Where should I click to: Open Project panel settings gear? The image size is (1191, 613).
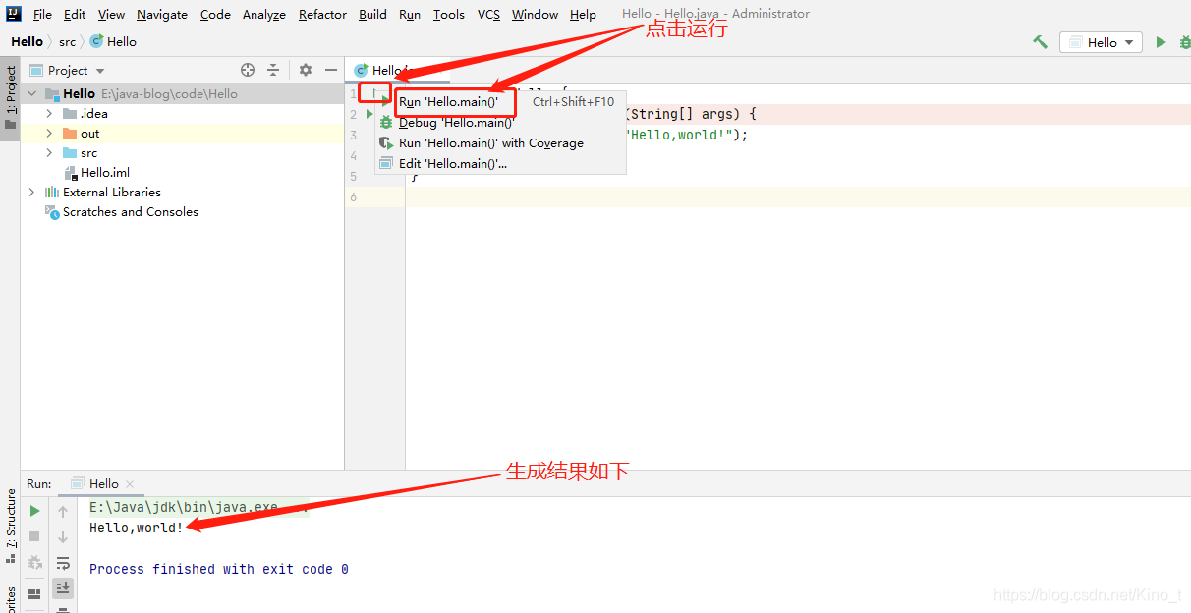pyautogui.click(x=306, y=70)
